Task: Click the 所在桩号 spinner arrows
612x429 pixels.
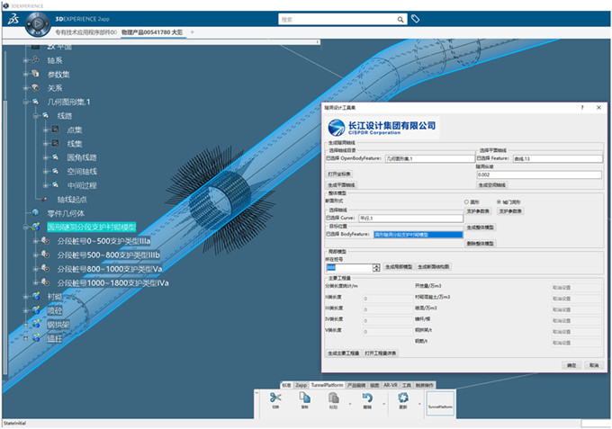Action: [376, 267]
